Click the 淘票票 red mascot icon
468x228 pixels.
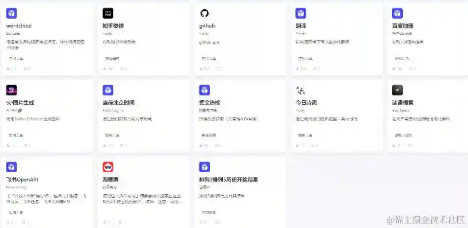coord(108,167)
